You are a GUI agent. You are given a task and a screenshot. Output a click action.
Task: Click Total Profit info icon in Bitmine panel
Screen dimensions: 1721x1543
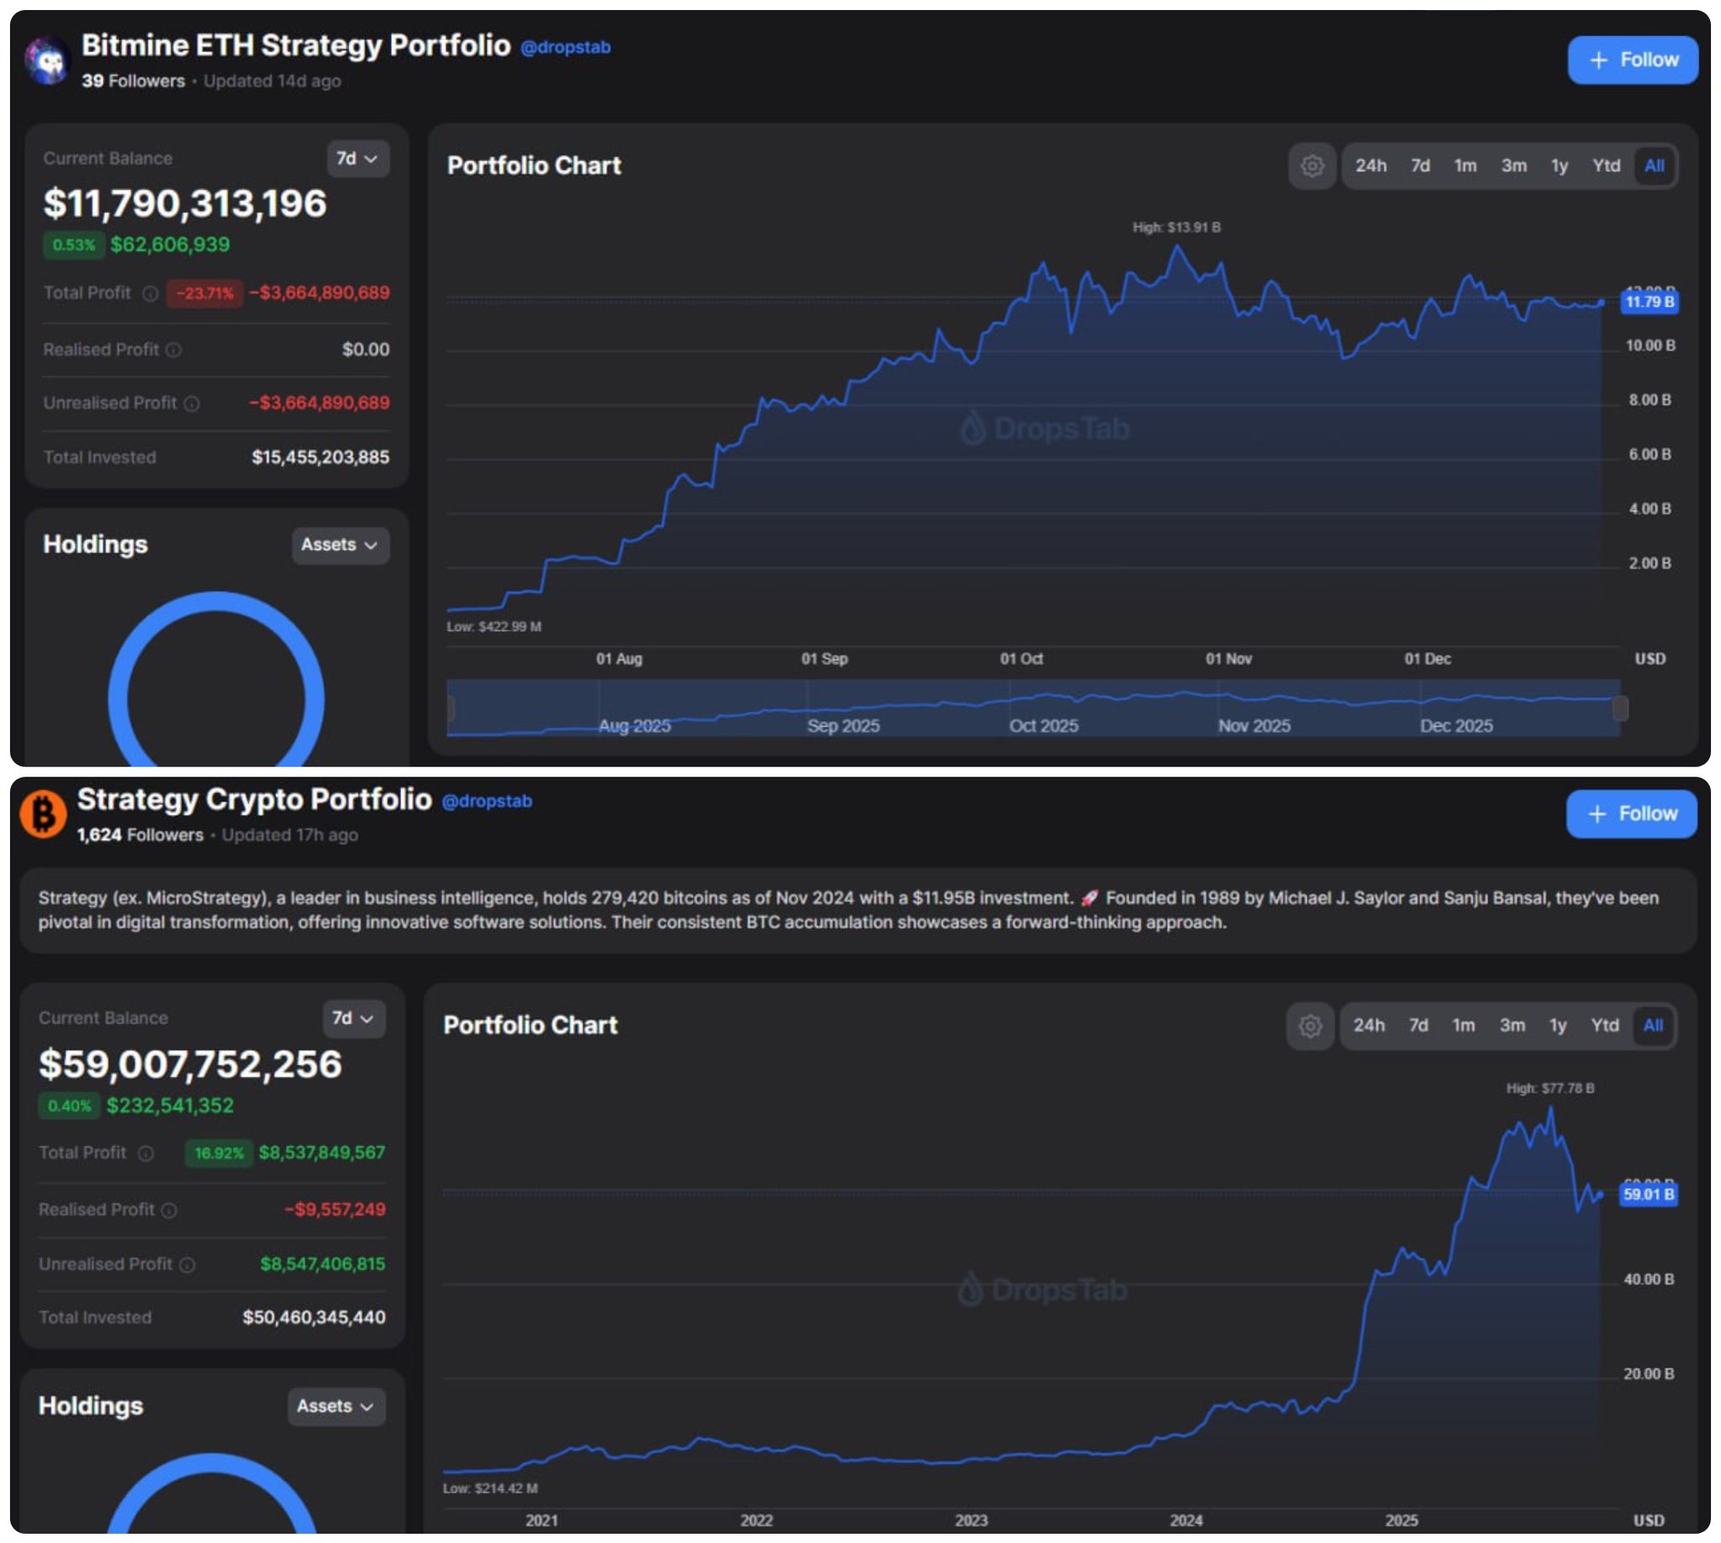click(150, 293)
